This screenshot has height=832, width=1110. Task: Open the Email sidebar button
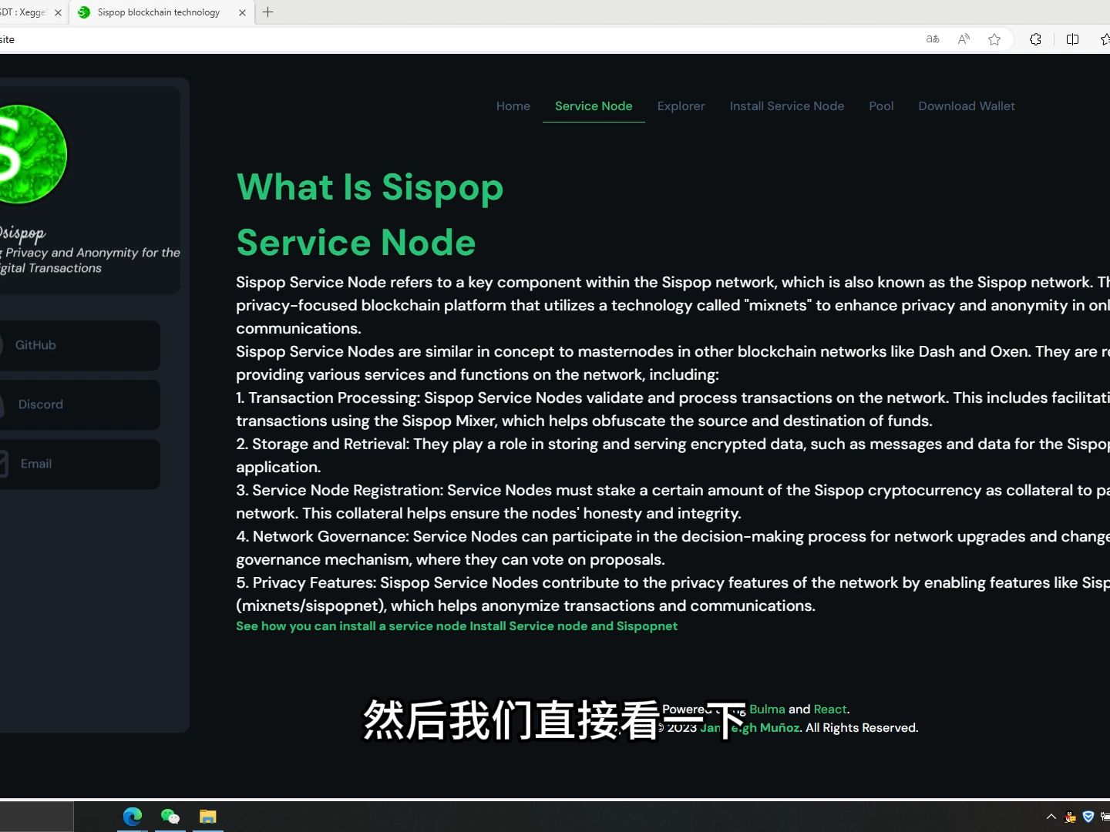[79, 464]
